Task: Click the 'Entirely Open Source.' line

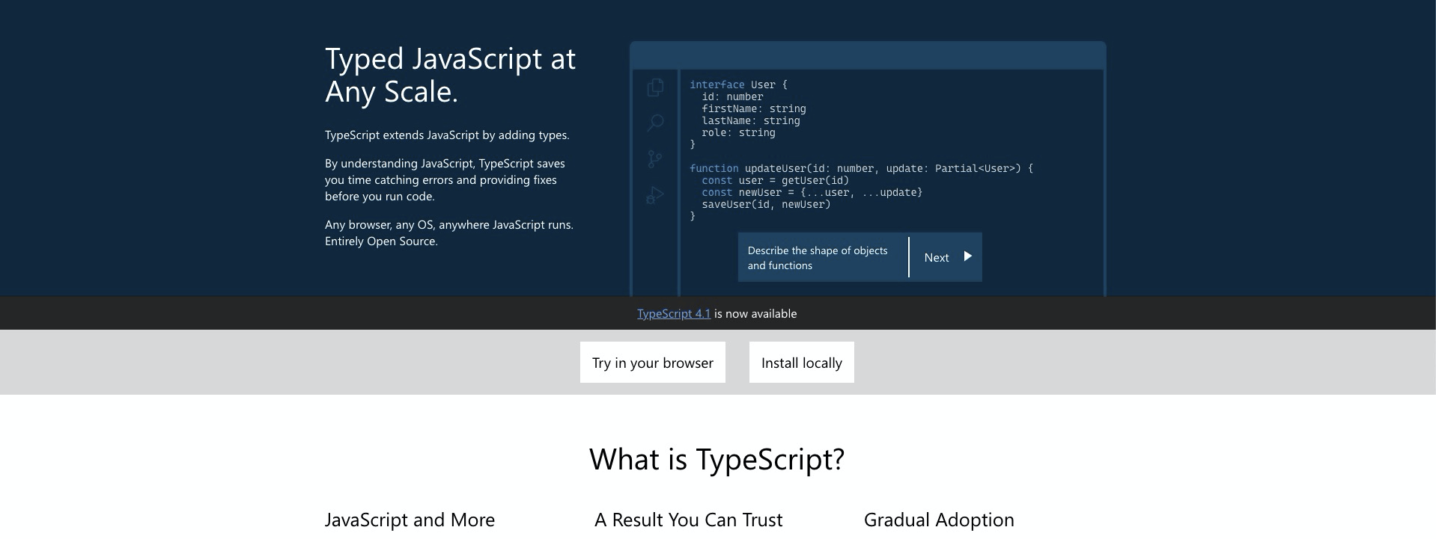Action: [381, 241]
